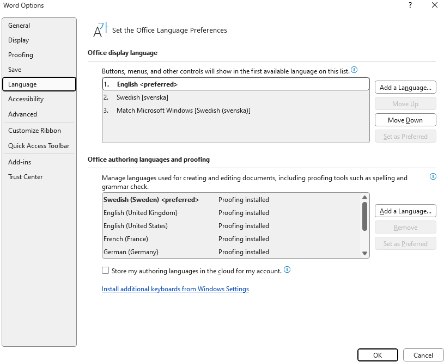Click the authoring languages list scroll down arrow
The height and width of the screenshot is (362, 444).
(x=364, y=253)
